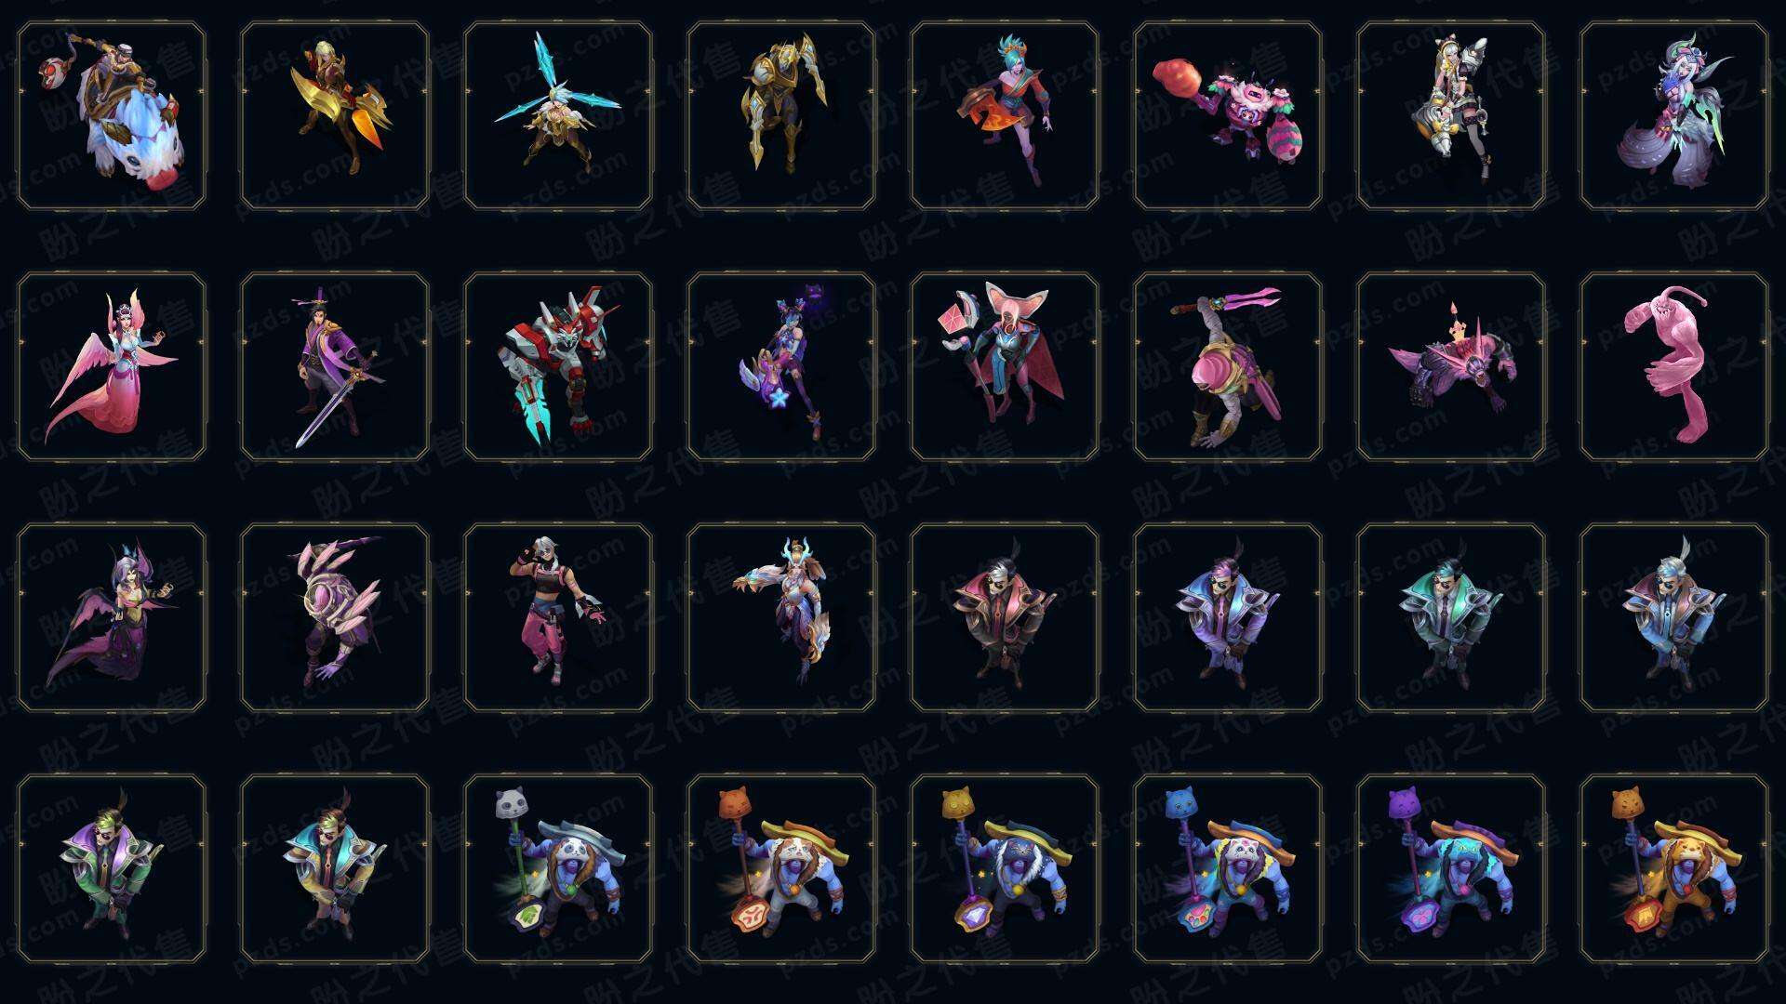Select the blue cat-staff chroma skin
Screen dimensions: 1786x1004
coord(1228,868)
